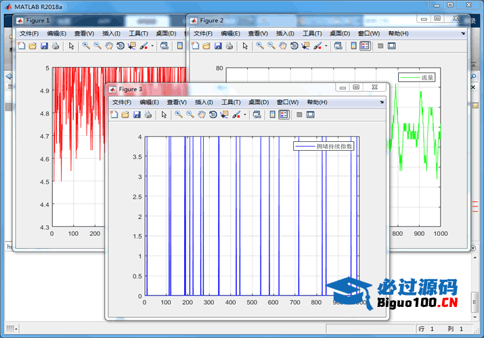Screen dimensions: 484x338
Task: Select Rotate 3D tool in Figure 2
Action: (294, 46)
